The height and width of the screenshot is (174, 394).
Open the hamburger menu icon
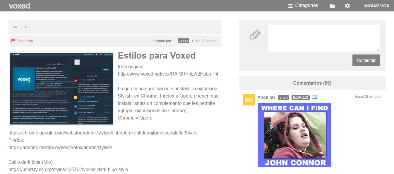tap(290, 5)
